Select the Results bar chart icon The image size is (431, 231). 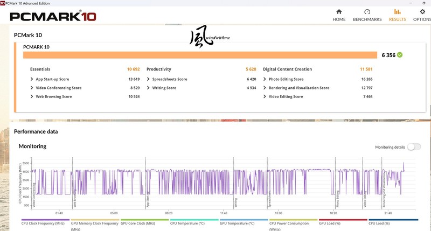(x=397, y=11)
